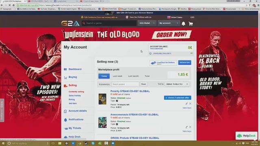Click the available balance info icon
The width and height of the screenshot is (260, 146).
(150, 54)
